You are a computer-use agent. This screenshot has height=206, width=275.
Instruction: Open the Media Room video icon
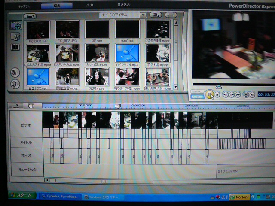(15, 26)
